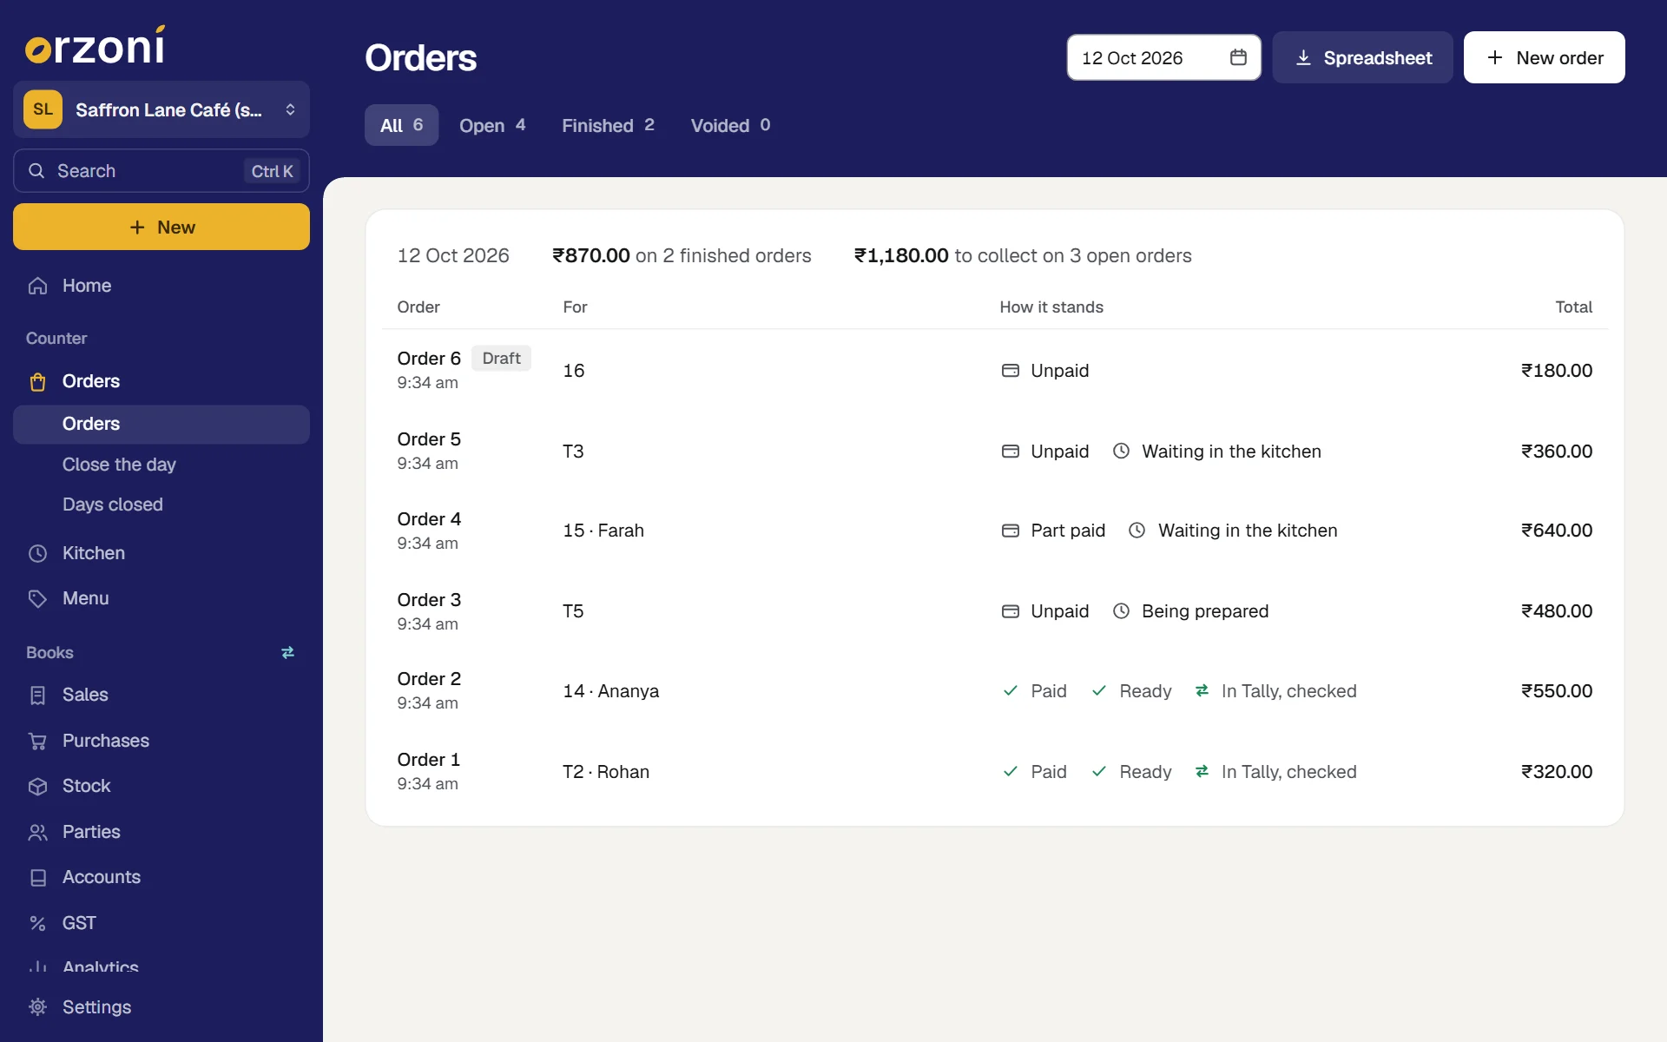1667x1042 pixels.
Task: Click the SL business avatar
Action: [x=43, y=109]
